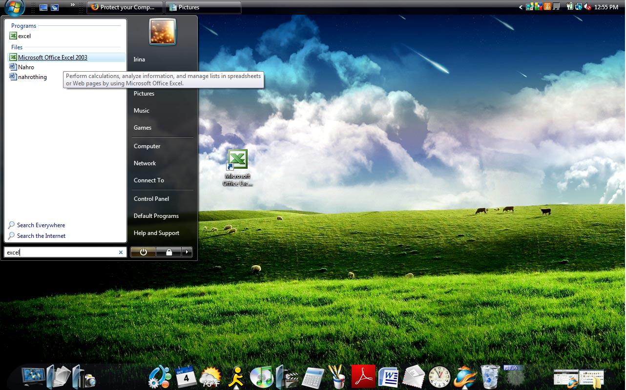Open Microsoft Office Excel 2003 file result
This screenshot has height=390, width=626.
(x=66, y=58)
